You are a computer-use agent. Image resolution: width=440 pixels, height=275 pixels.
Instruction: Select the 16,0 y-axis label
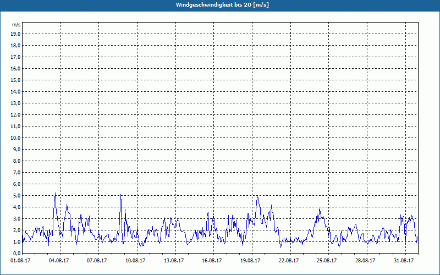pyautogui.click(x=15, y=68)
